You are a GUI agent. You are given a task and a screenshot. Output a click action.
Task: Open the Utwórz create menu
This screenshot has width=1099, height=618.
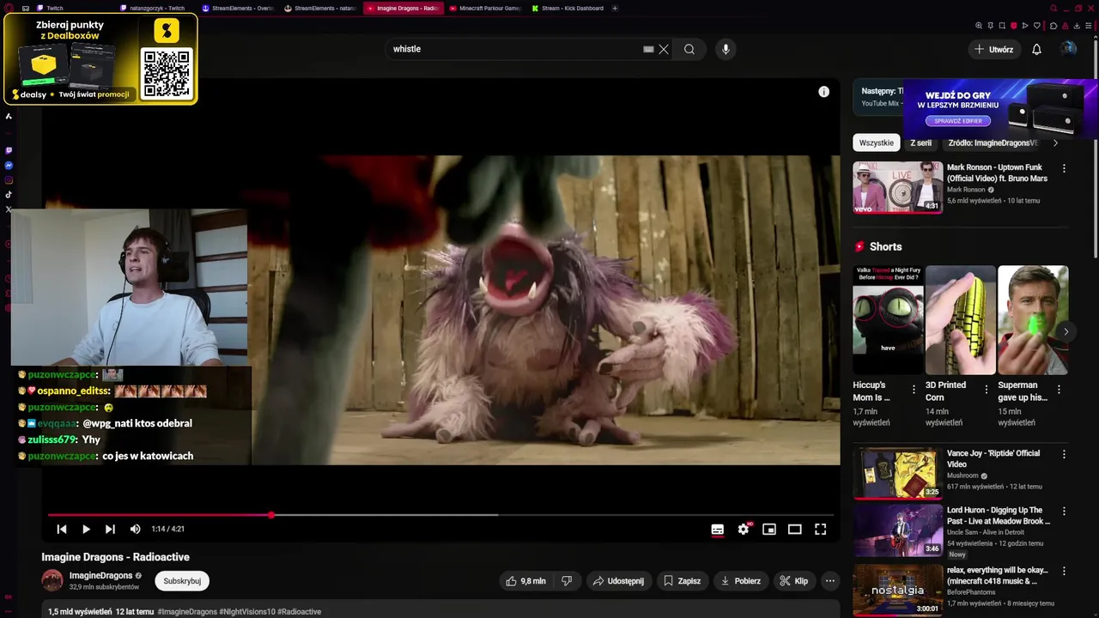pyautogui.click(x=993, y=49)
